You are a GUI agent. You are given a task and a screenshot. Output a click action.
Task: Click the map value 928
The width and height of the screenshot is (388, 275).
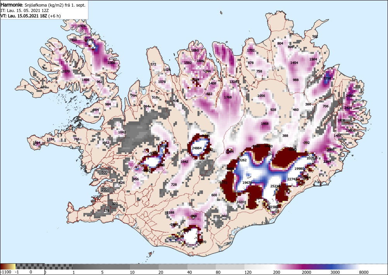point(273,110)
